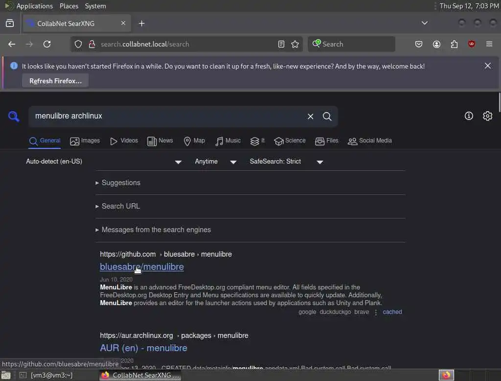Switch to IT category
This screenshot has width=501, height=381.
point(257,141)
